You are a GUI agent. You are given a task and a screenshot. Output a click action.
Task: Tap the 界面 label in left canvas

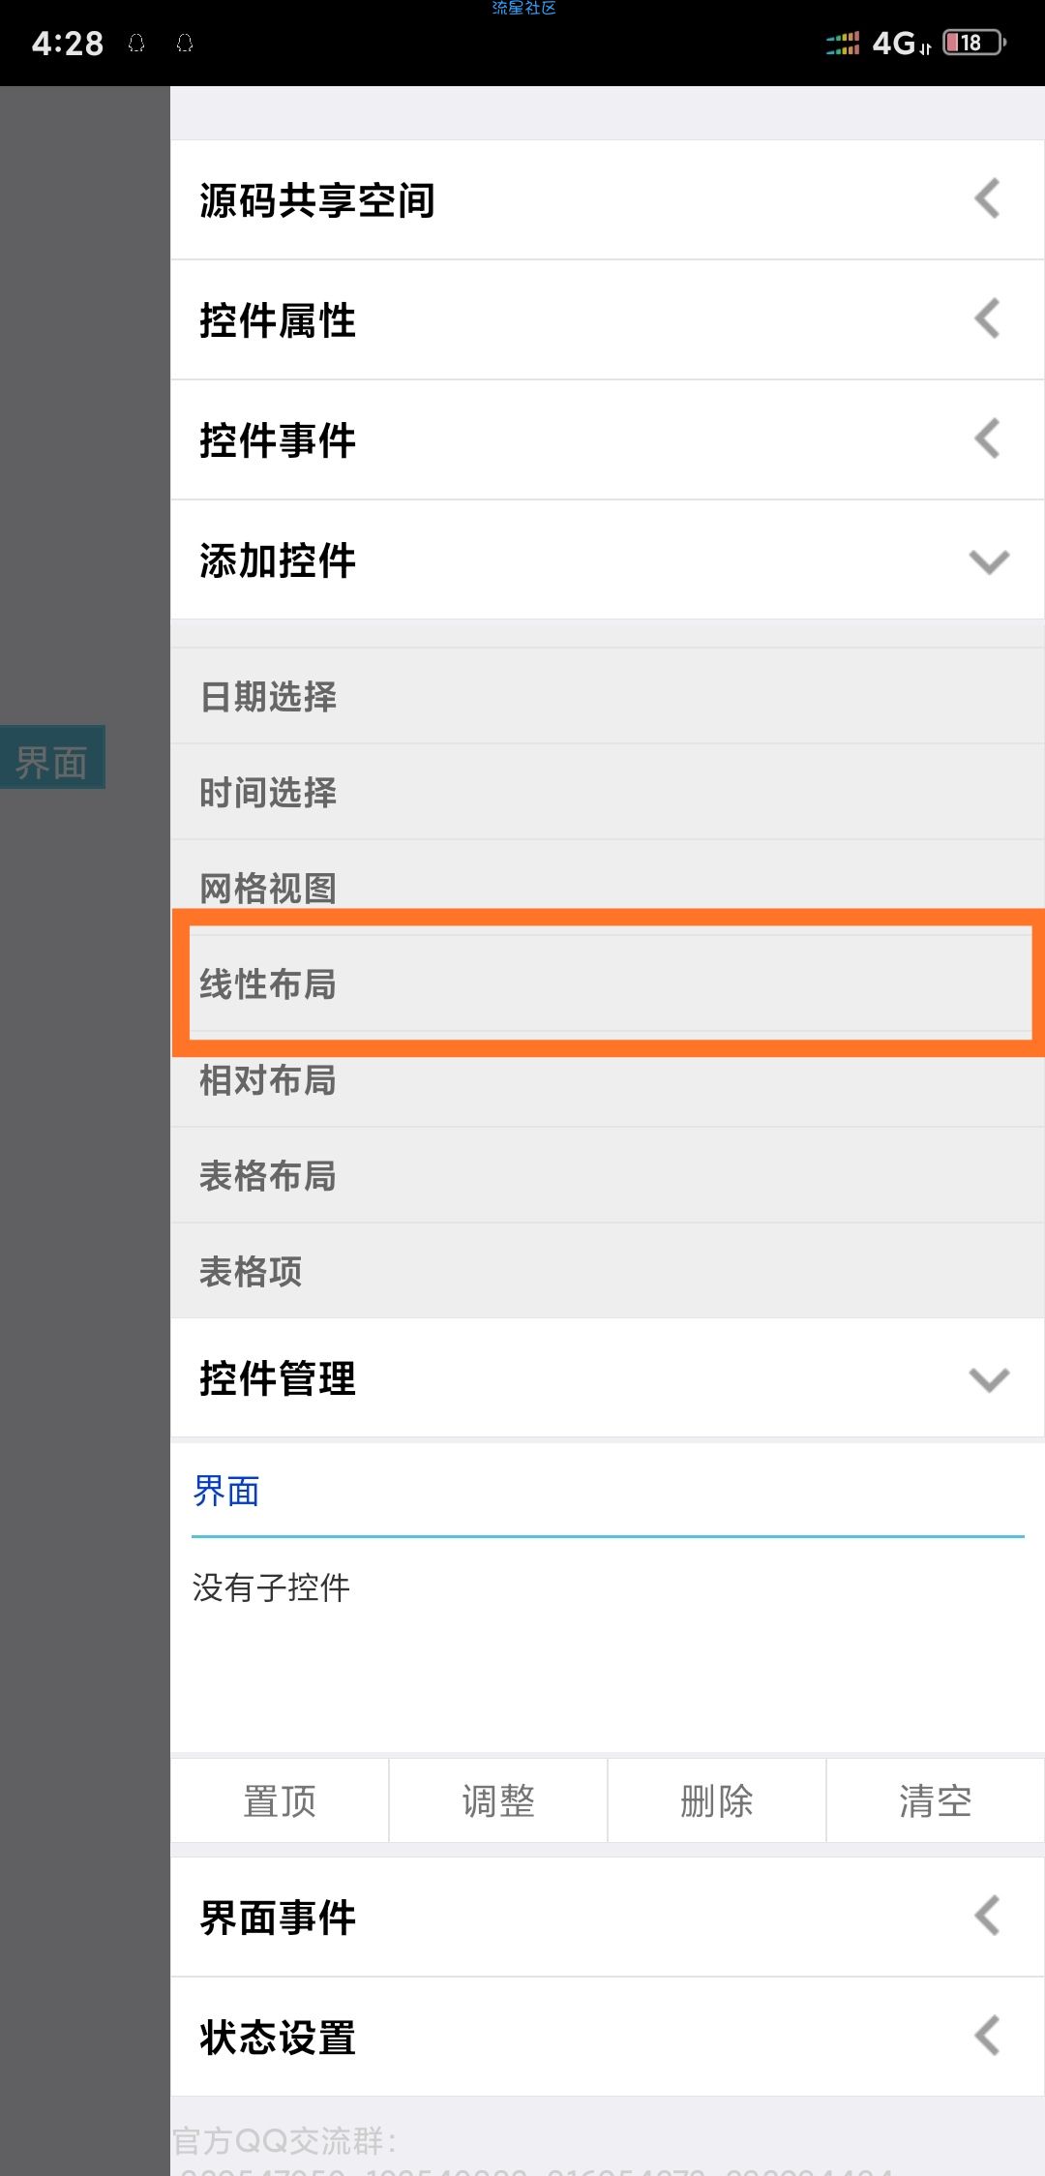click(x=52, y=760)
